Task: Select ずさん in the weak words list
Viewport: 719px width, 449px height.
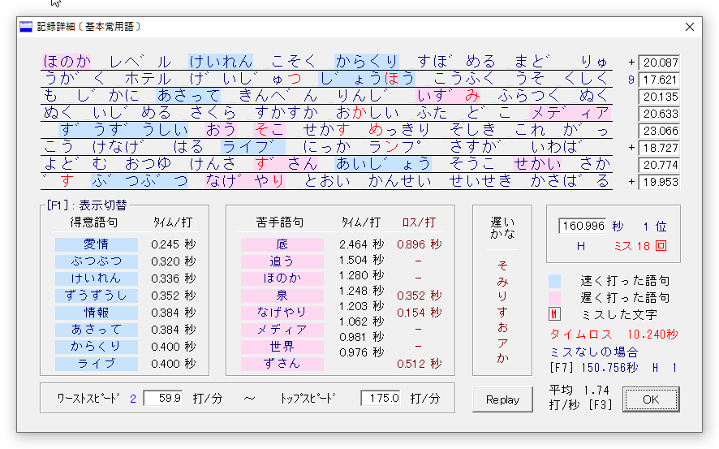Action: tap(282, 364)
